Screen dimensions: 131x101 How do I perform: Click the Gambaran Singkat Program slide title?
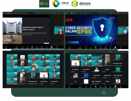(33, 28)
